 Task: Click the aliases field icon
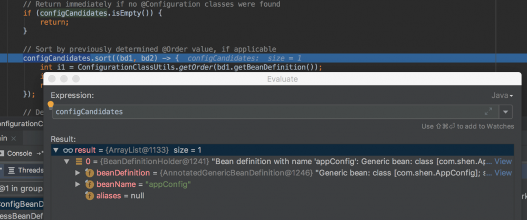click(89, 196)
